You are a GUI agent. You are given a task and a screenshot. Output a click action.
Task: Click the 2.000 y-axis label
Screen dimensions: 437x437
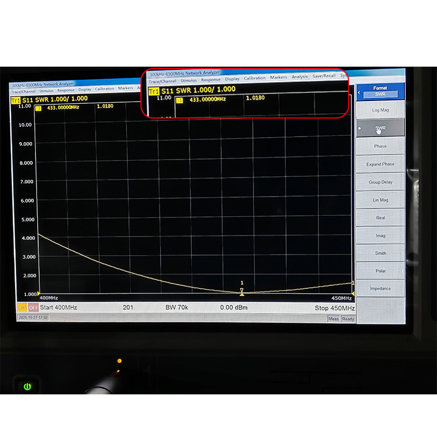(29, 276)
